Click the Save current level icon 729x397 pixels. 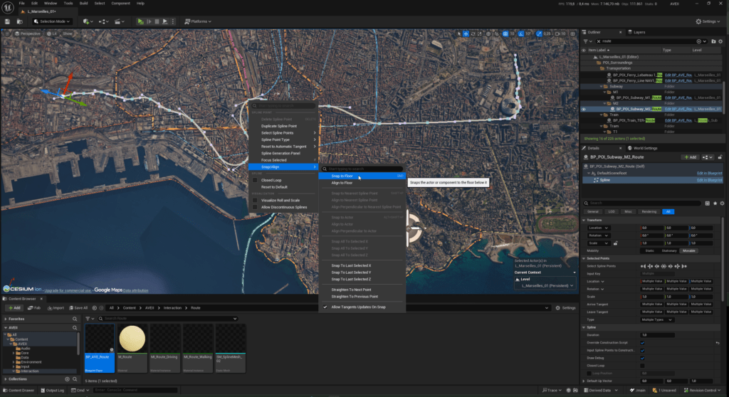(7, 21)
